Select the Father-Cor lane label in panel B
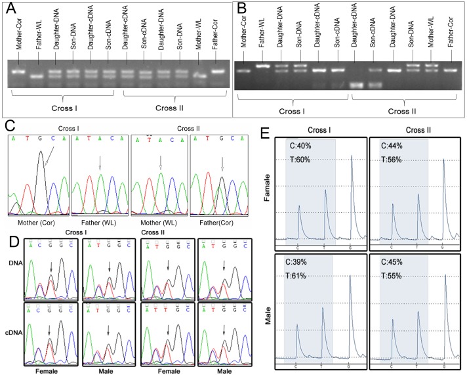467x375 pixels. [x=451, y=33]
